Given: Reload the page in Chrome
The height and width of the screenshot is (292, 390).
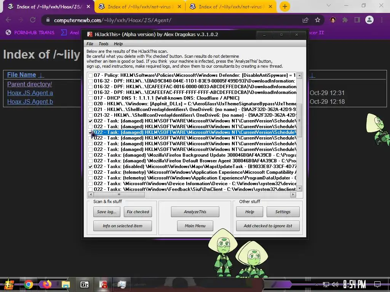Looking at the screenshot, I should tap(33, 20).
